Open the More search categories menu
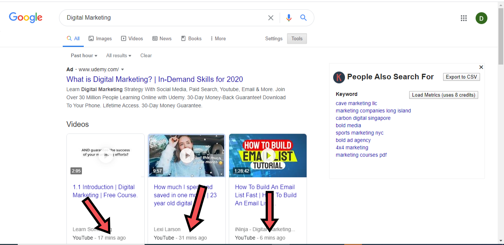The width and height of the screenshot is (504, 245). [x=218, y=38]
